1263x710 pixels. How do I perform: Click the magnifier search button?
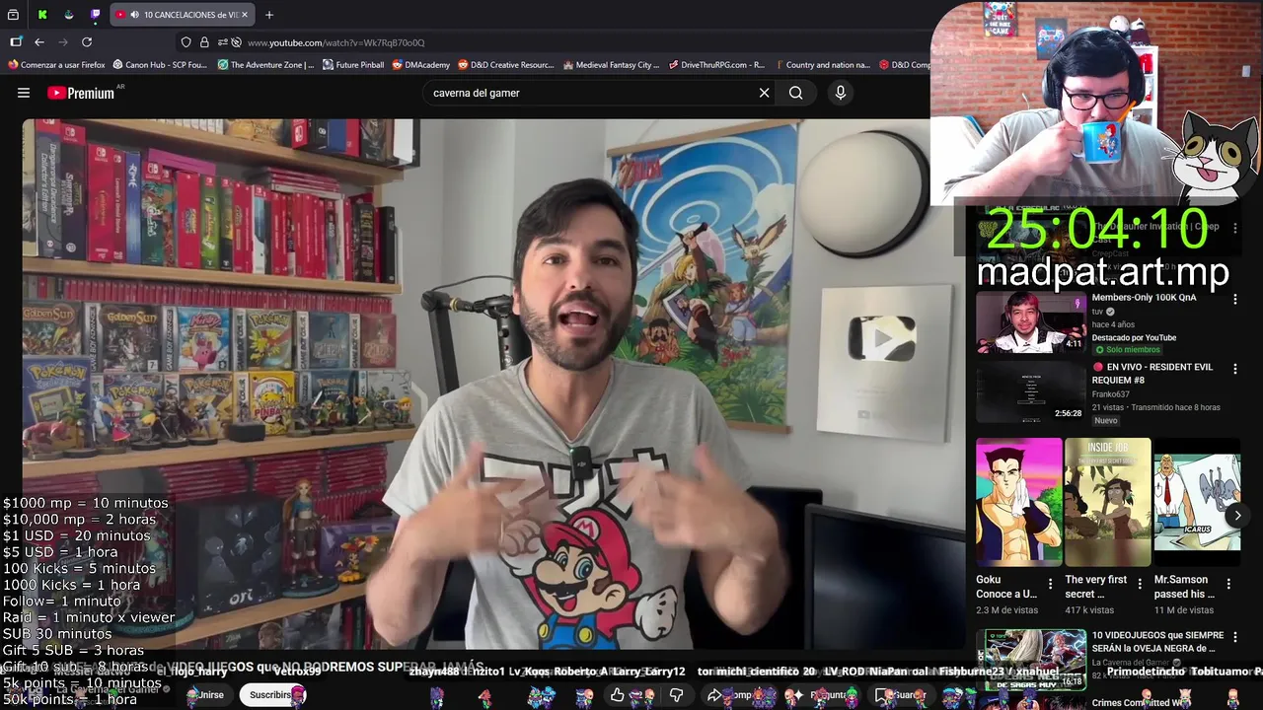point(796,93)
